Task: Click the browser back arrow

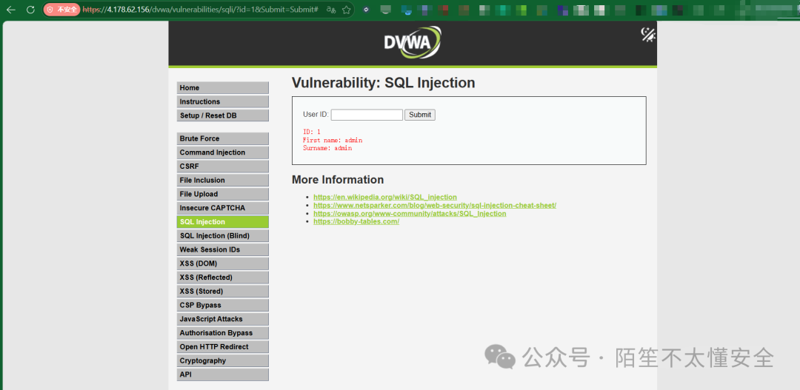Action: point(10,10)
